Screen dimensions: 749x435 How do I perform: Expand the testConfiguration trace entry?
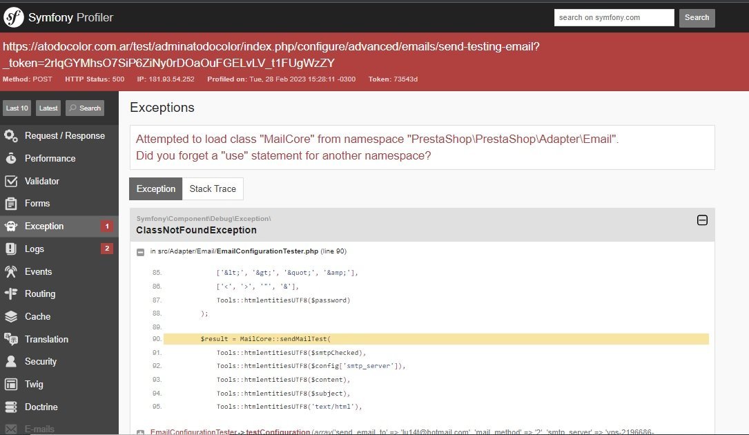pos(140,432)
